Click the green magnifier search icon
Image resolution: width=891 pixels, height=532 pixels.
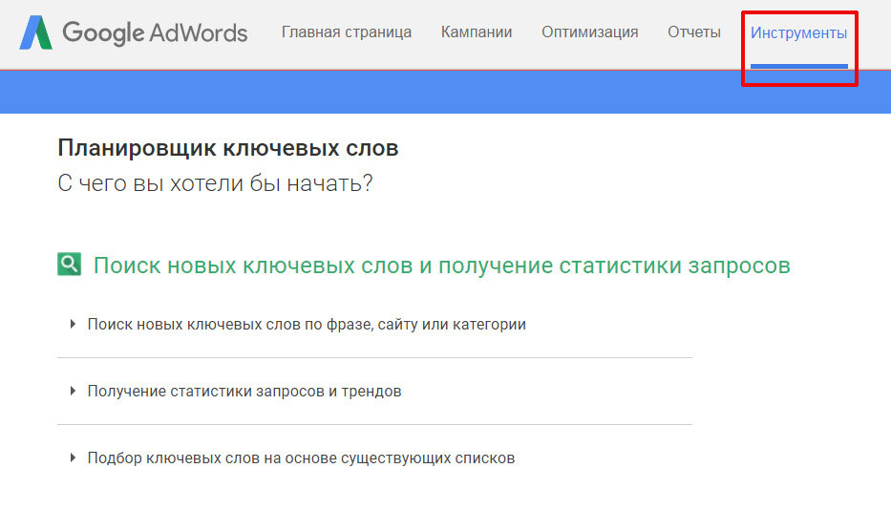pyautogui.click(x=70, y=265)
